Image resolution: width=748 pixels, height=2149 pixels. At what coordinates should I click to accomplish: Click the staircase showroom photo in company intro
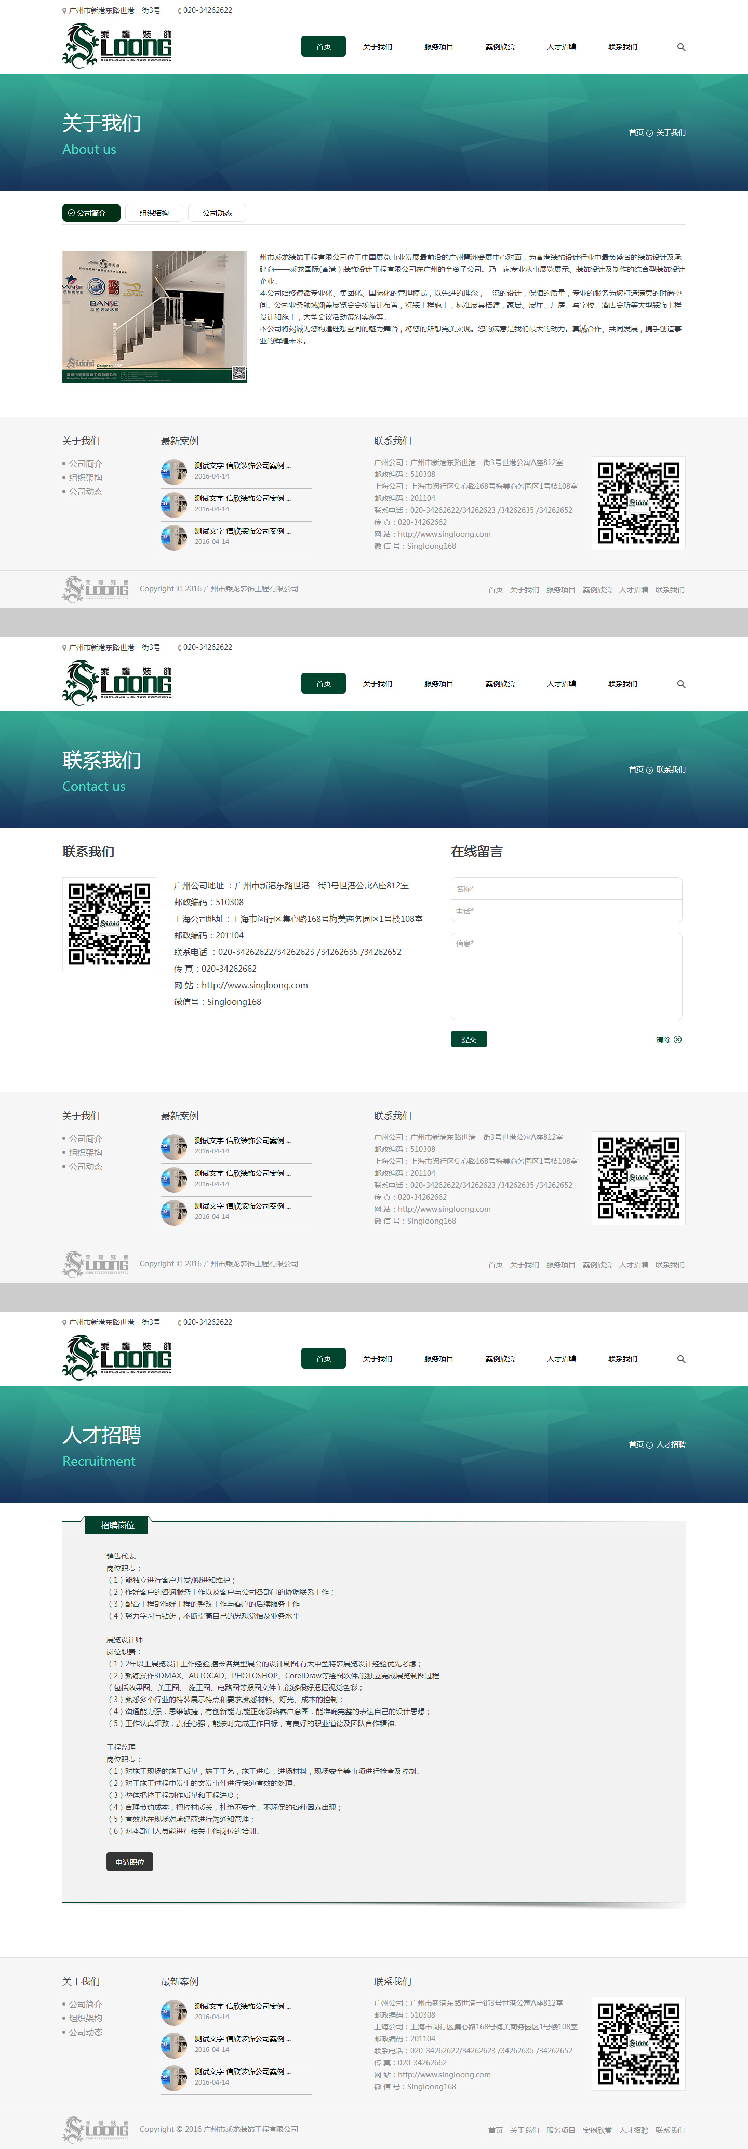coord(154,317)
